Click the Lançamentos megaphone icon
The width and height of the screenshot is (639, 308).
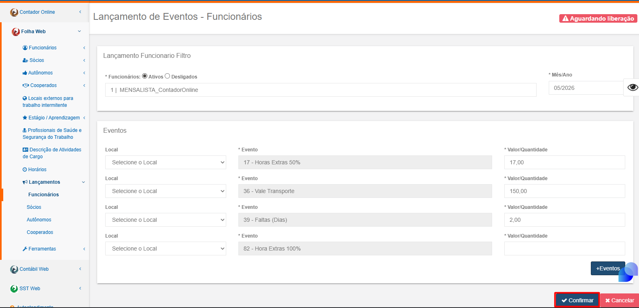25,182
